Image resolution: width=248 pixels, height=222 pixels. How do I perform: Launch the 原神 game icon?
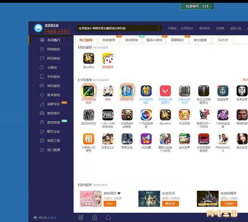click(x=108, y=91)
